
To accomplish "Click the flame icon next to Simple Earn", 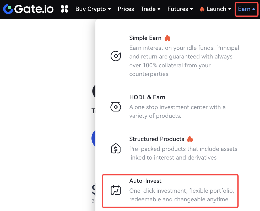I will click(167, 38).
